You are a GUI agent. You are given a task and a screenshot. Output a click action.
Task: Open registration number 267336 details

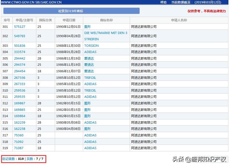19,77
